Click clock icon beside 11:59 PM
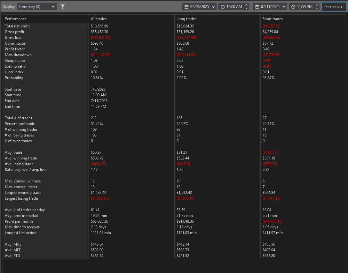 tap(293, 7)
